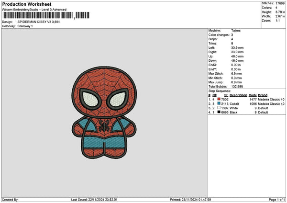Screen dimensions: 287x203
Task: Click the St. column header
Action: [226, 94]
